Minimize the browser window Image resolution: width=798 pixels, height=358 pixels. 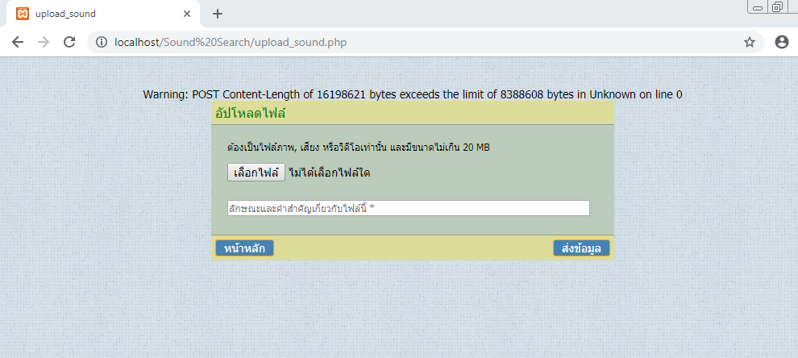click(x=758, y=7)
